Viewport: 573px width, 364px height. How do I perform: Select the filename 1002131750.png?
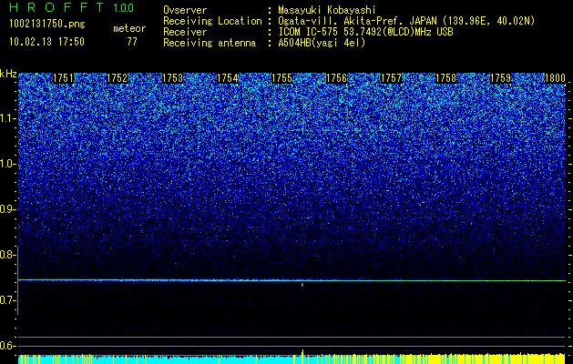coord(47,25)
